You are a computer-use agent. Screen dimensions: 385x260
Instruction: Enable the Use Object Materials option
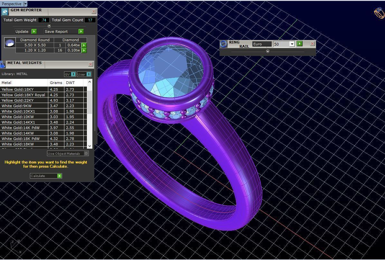(x=68, y=153)
